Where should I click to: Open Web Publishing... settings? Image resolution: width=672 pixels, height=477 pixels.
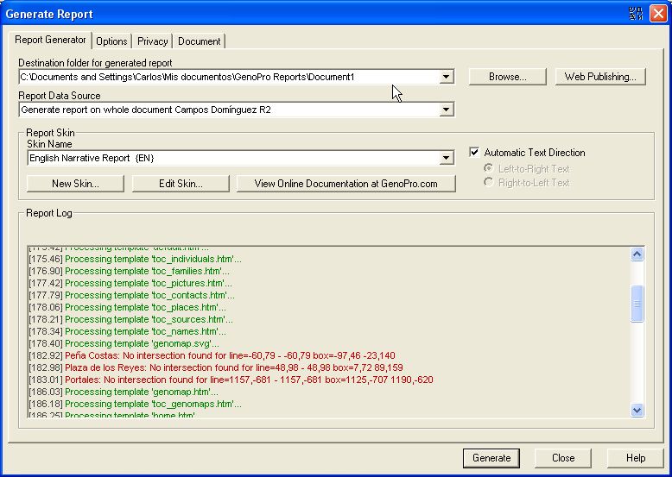tap(599, 77)
